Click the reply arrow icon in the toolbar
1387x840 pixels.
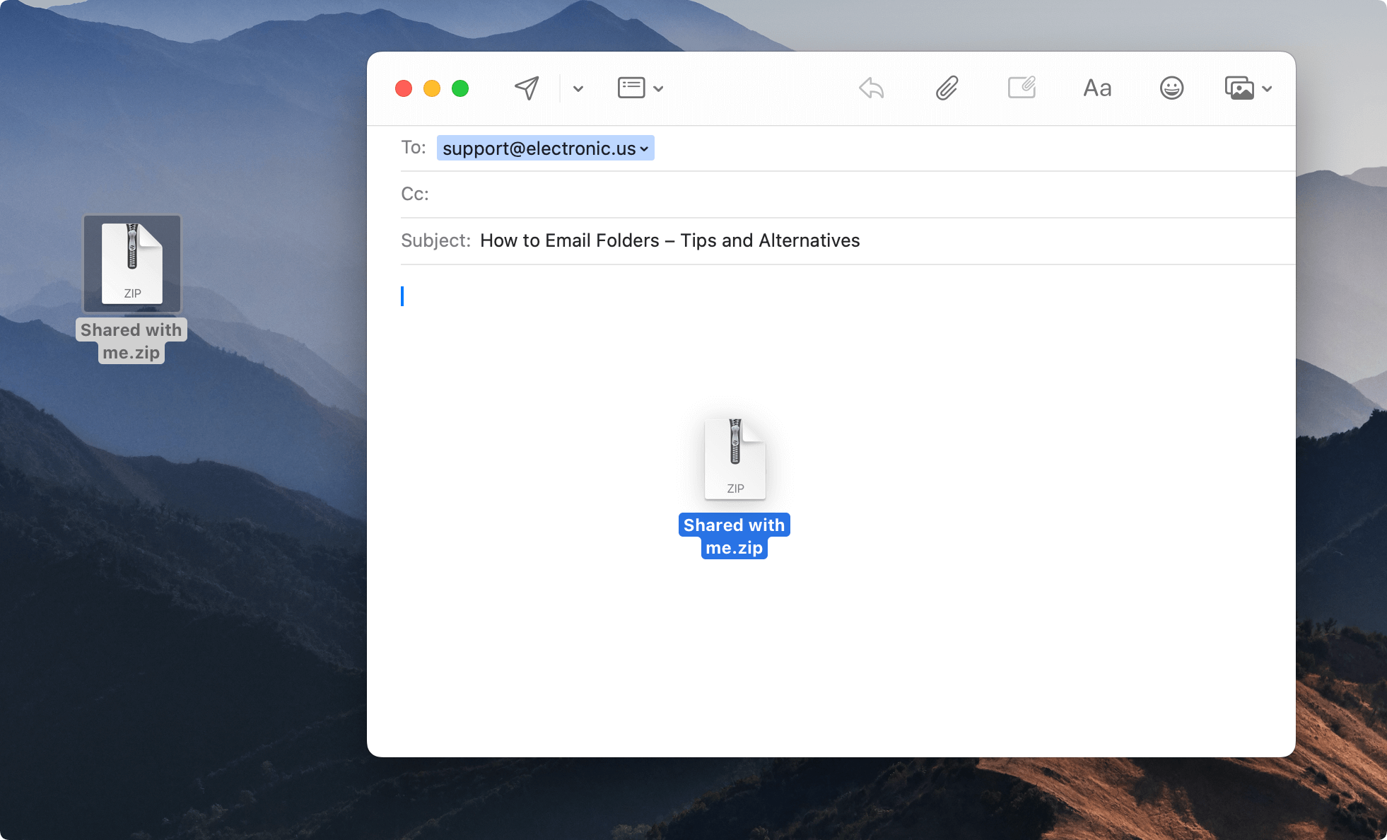coord(870,88)
